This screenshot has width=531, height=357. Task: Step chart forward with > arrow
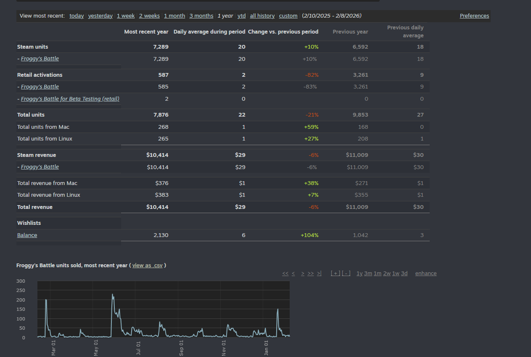tap(303, 274)
